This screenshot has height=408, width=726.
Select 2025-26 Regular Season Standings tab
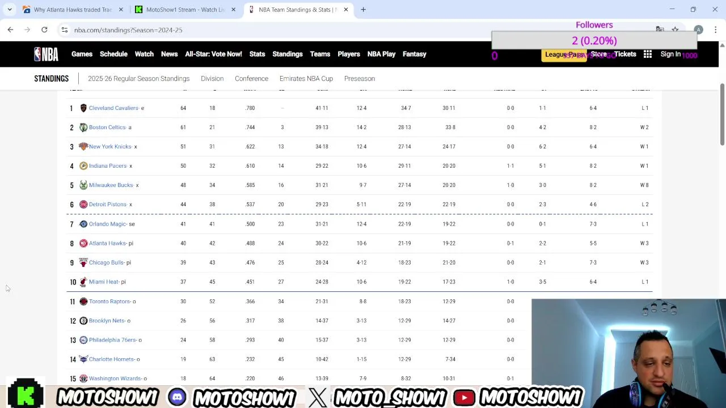[x=138, y=78]
